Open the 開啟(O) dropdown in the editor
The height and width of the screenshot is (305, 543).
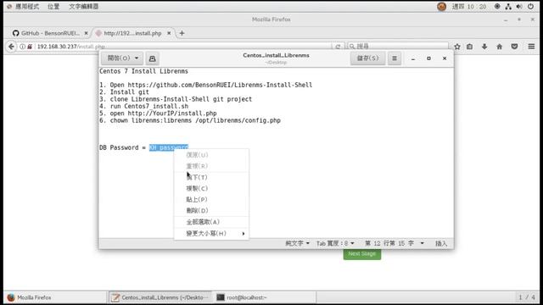click(x=122, y=58)
